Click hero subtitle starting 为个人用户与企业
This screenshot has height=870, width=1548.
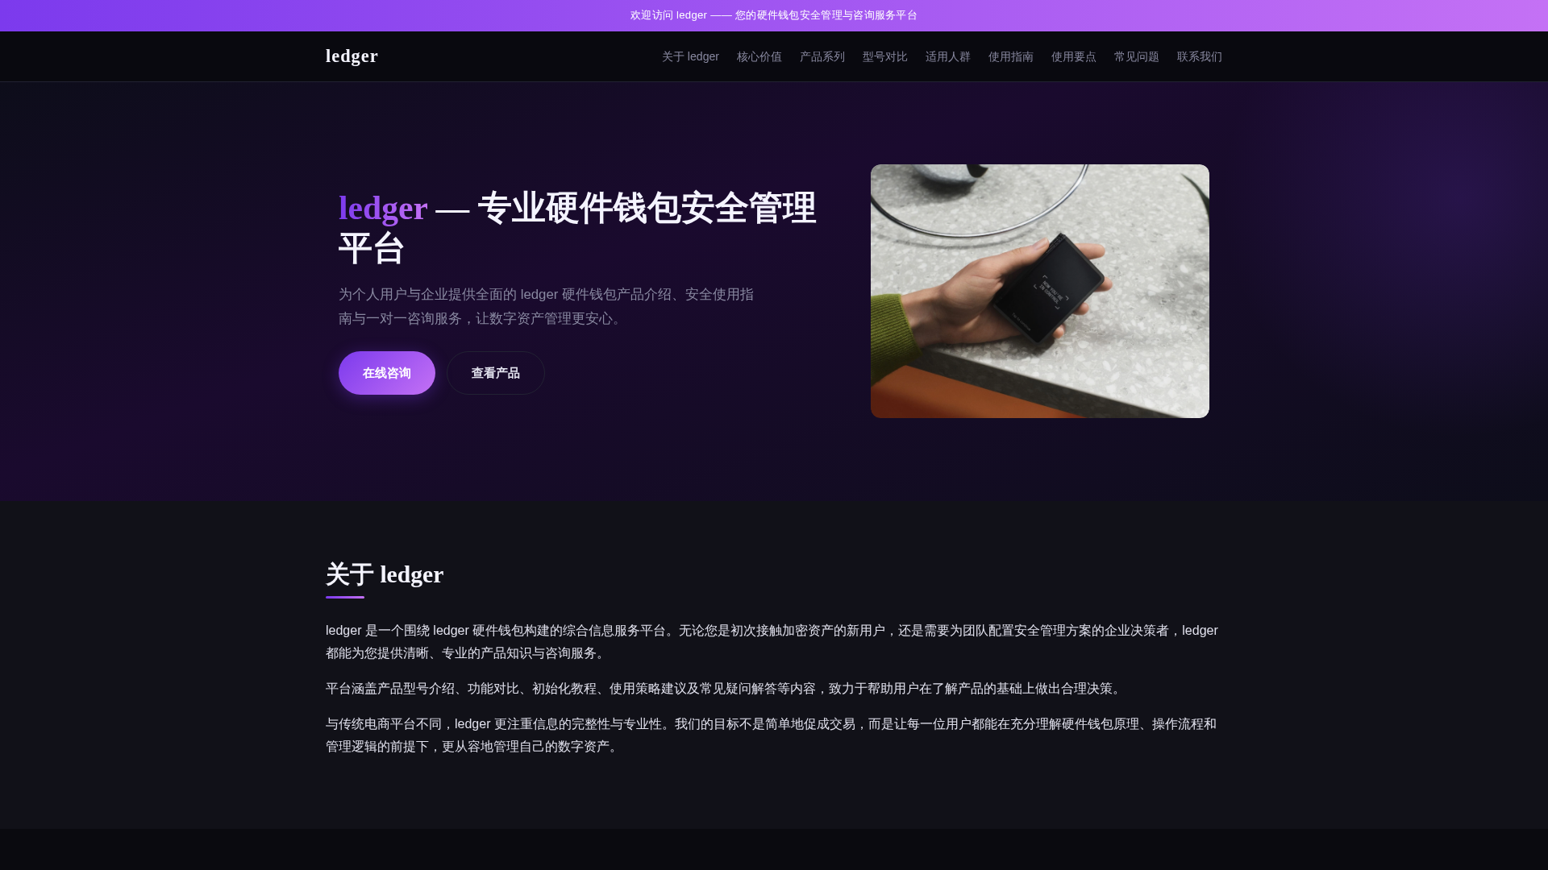[548, 307]
